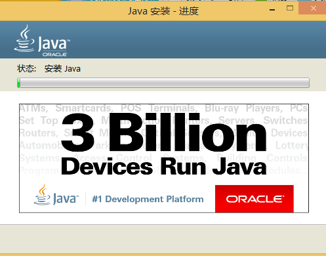Image resolution: width=326 pixels, height=256 pixels.
Task: Click the '安装 Java' status text
Action: tap(62, 69)
